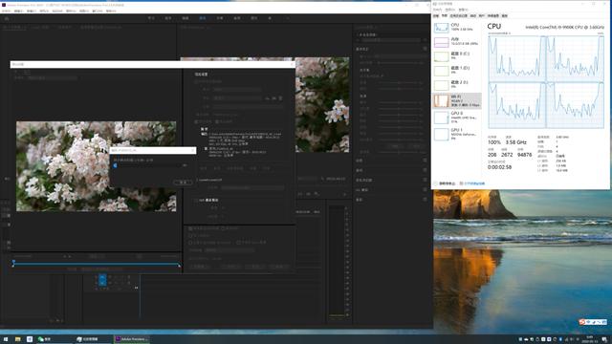Open the Windows Start menu
This screenshot has height=344, width=612.
click(x=6, y=339)
